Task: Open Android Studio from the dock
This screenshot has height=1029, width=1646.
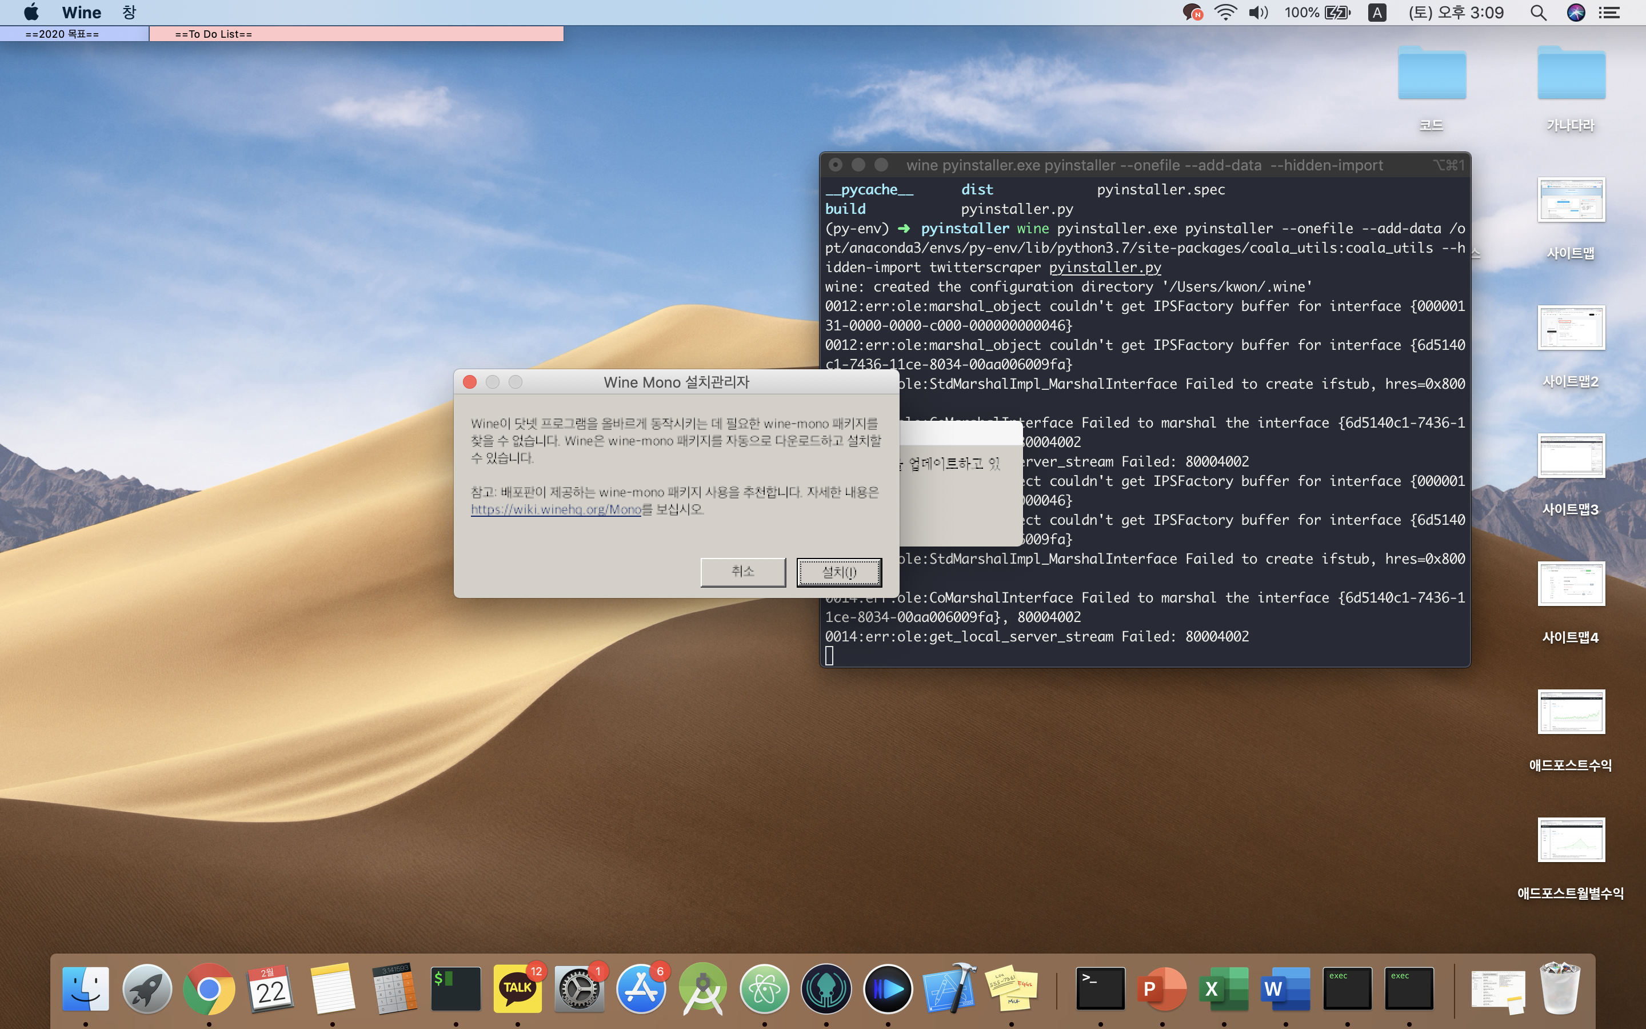Action: click(x=702, y=988)
